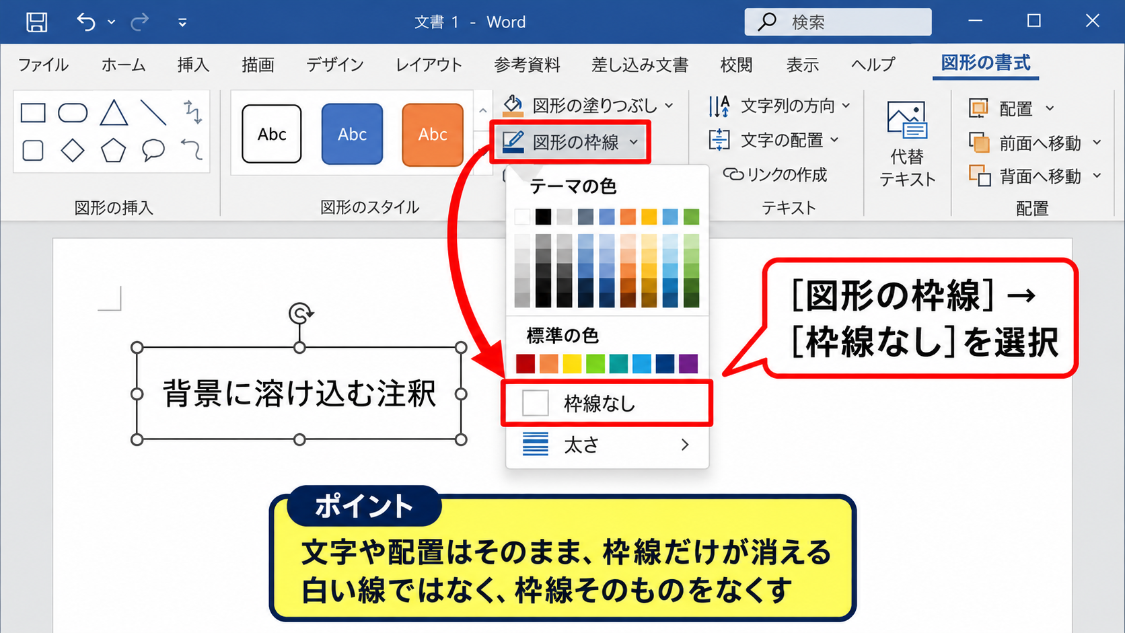Apply the white outlined Abc shape style

coord(272,134)
